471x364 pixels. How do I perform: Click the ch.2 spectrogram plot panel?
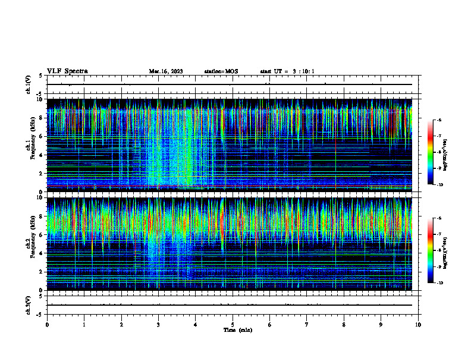233,244
